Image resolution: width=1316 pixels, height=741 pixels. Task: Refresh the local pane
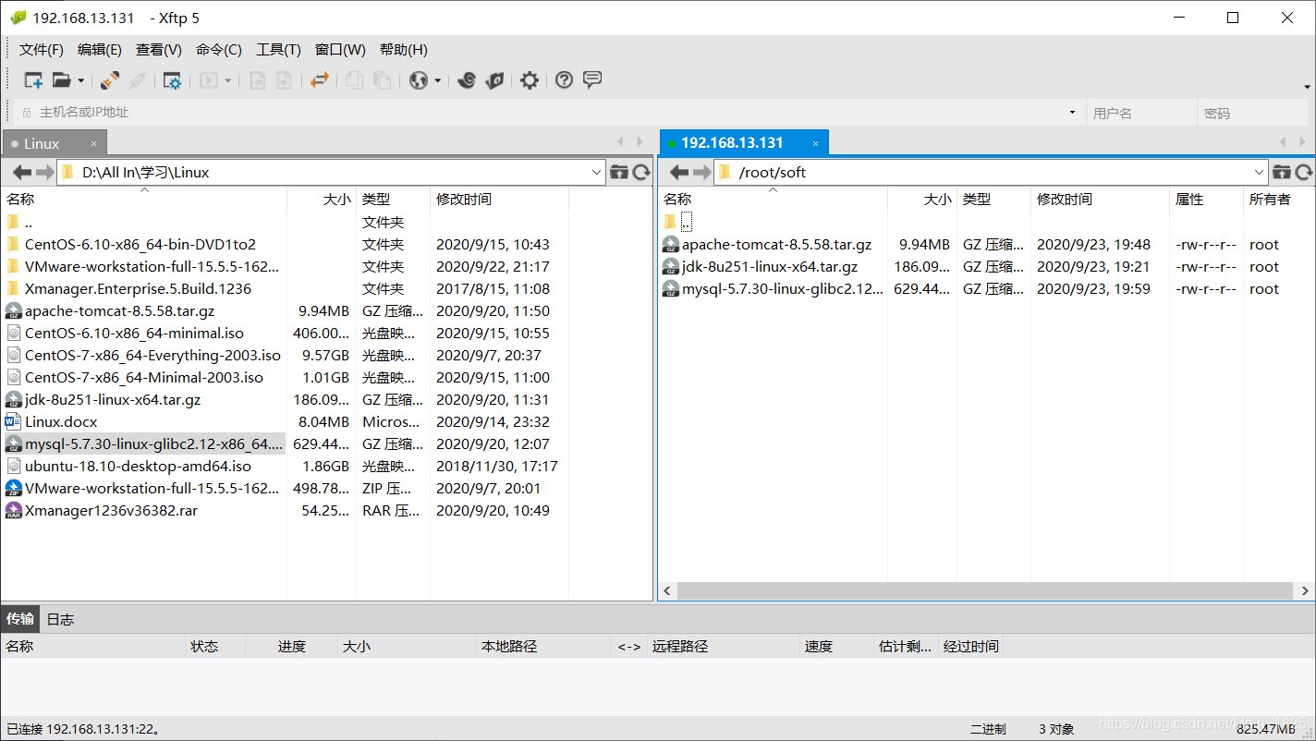[x=641, y=173]
